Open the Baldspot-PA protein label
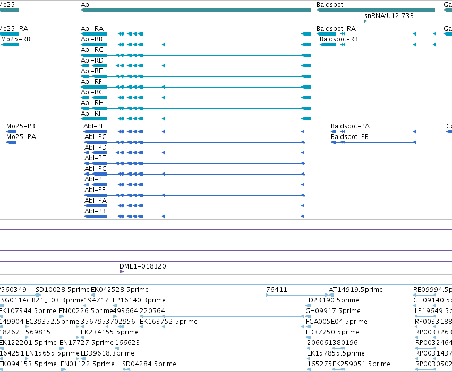This screenshot has width=452, height=372. coord(350,126)
